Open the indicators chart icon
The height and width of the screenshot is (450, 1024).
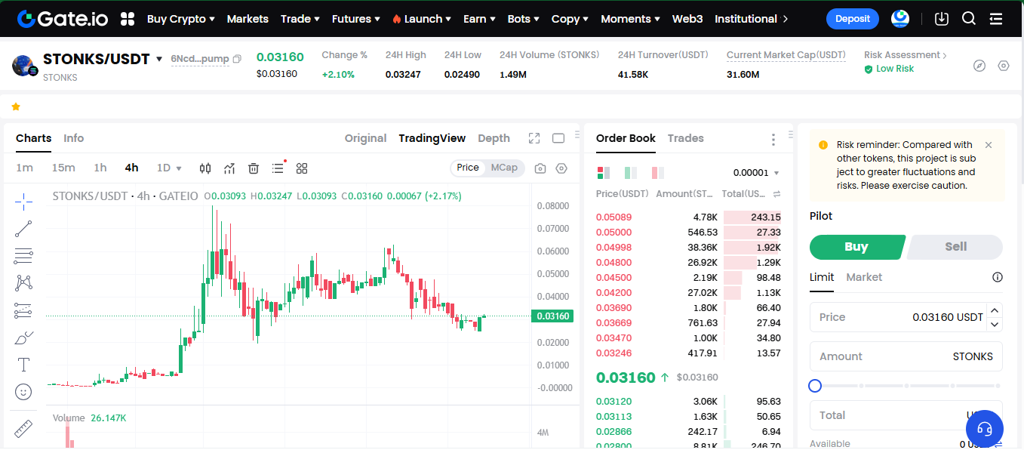coord(229,168)
